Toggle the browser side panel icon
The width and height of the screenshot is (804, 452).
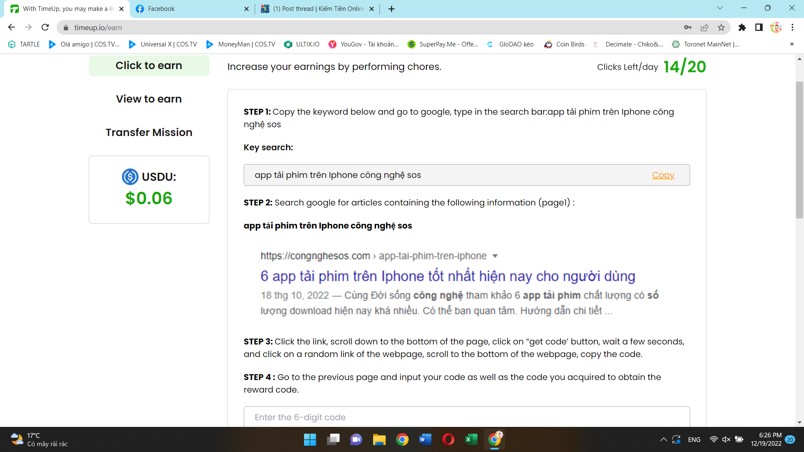tap(759, 28)
